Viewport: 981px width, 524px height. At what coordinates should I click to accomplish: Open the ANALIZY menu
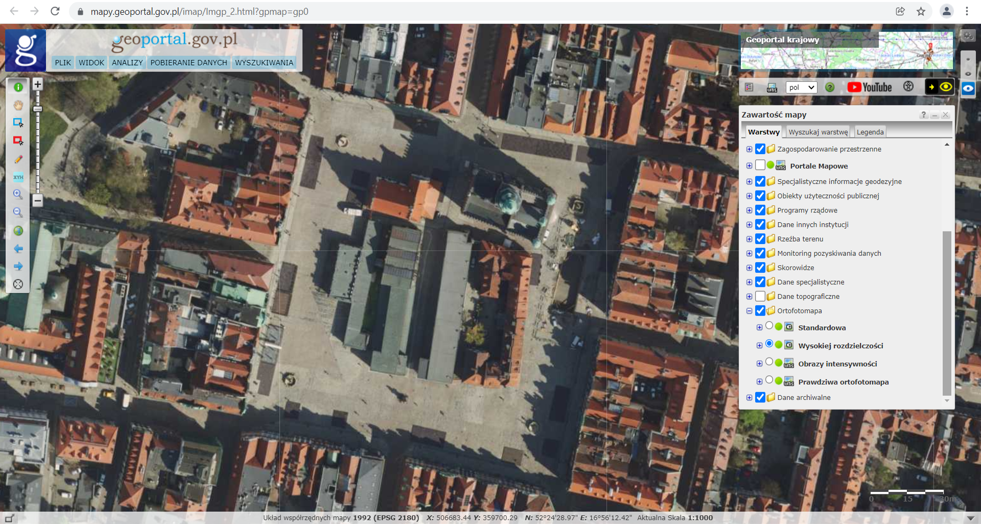coord(127,63)
